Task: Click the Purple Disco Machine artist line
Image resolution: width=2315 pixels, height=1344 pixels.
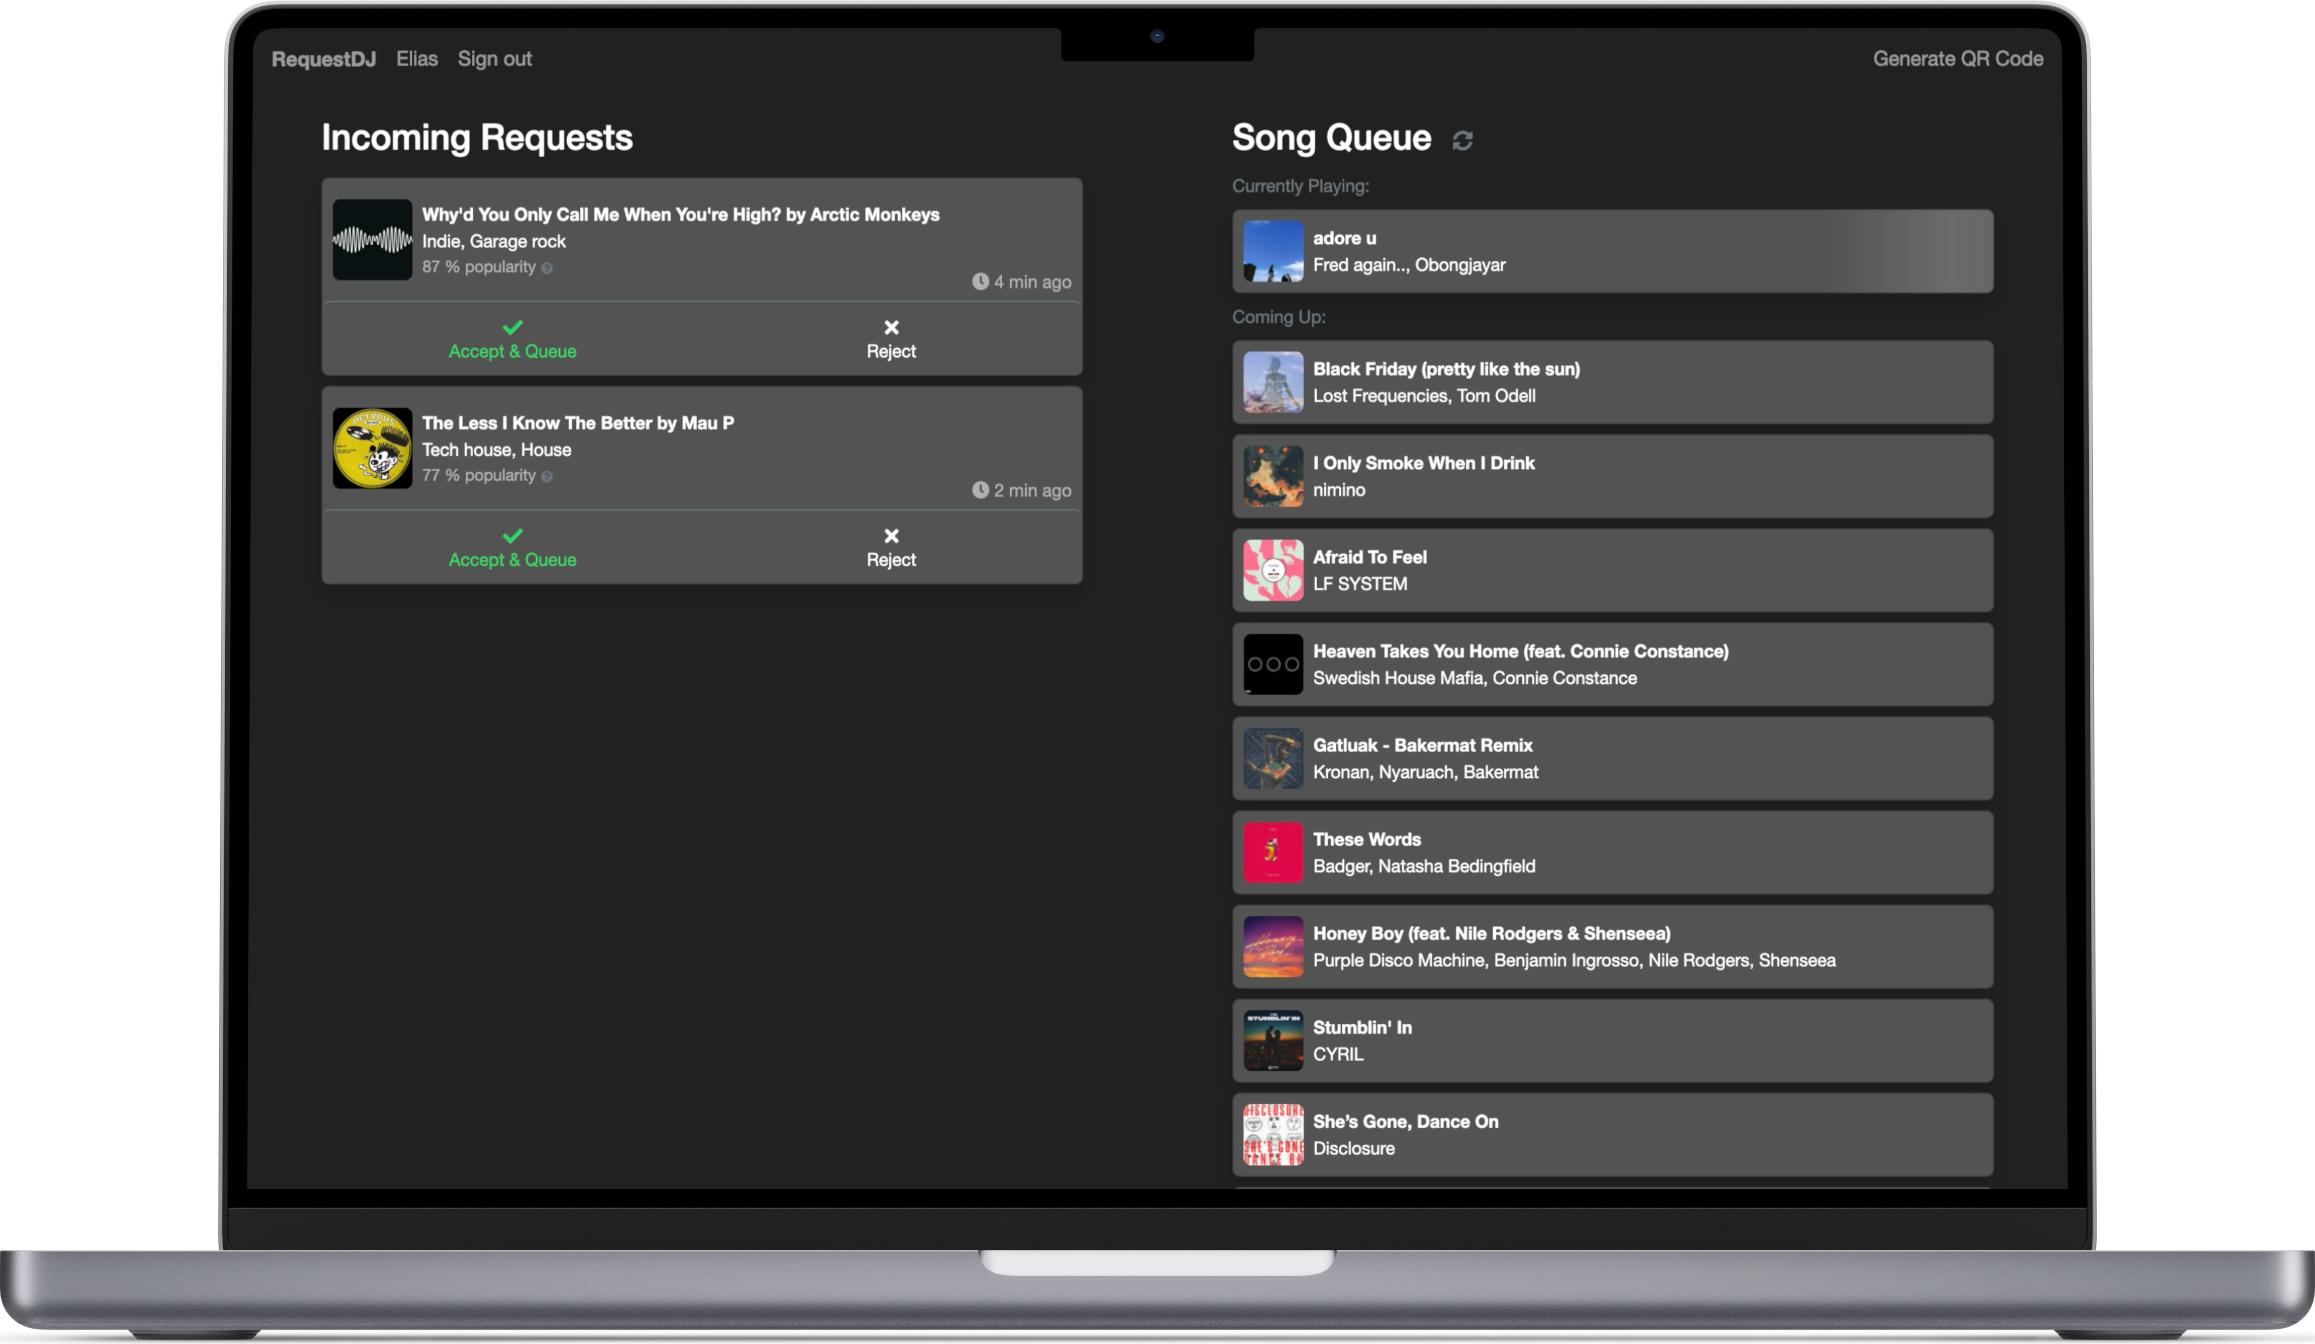Action: click(x=1573, y=961)
